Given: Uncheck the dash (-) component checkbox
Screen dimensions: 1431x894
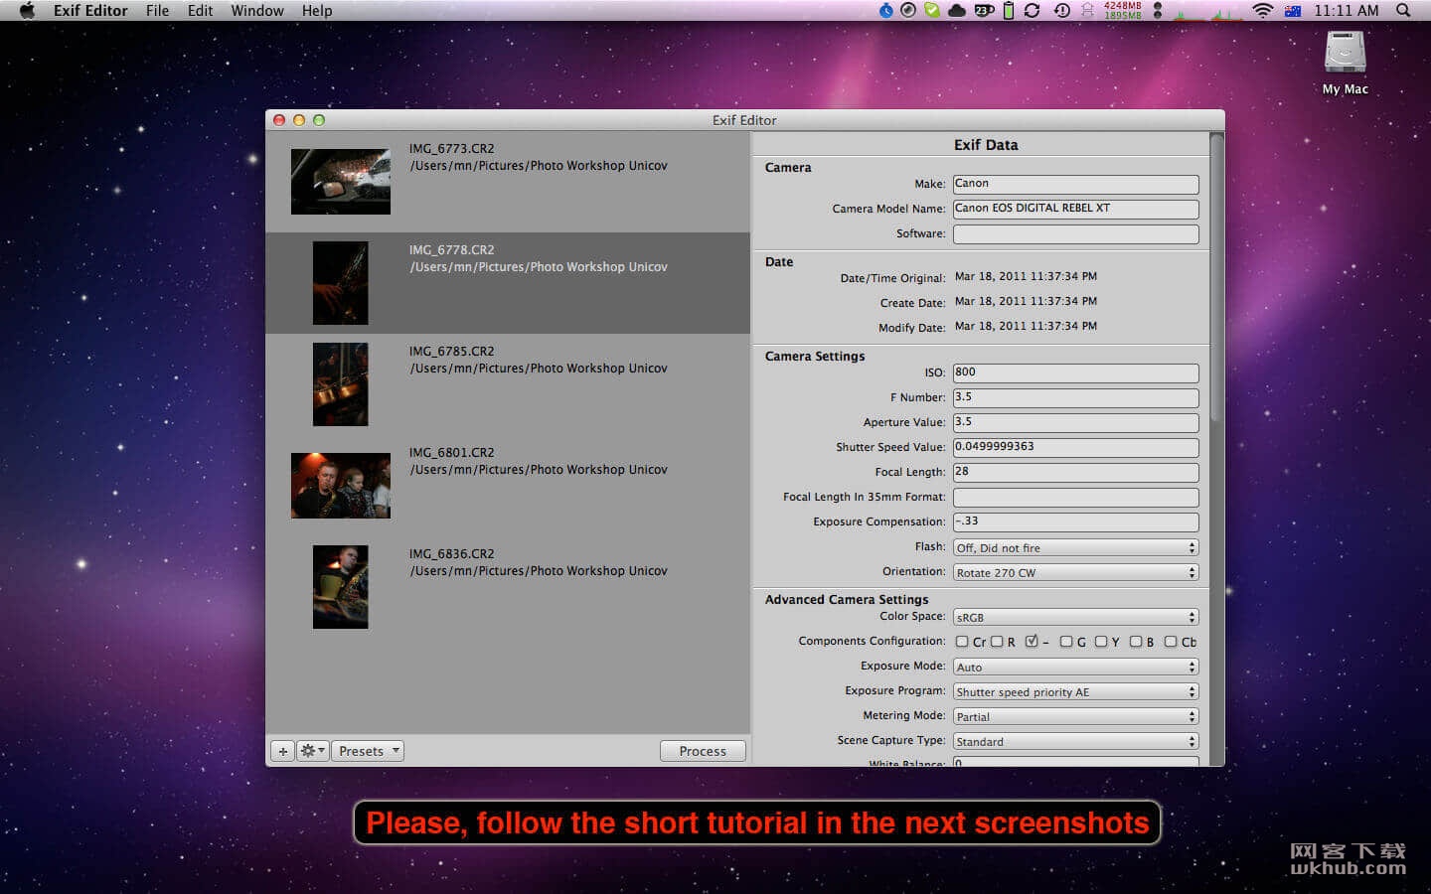Looking at the screenshot, I should click(1032, 642).
